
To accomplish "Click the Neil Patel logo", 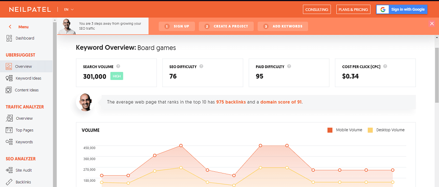I will pos(30,10).
